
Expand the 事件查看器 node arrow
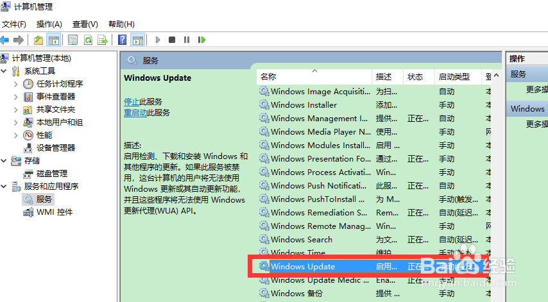[16, 97]
